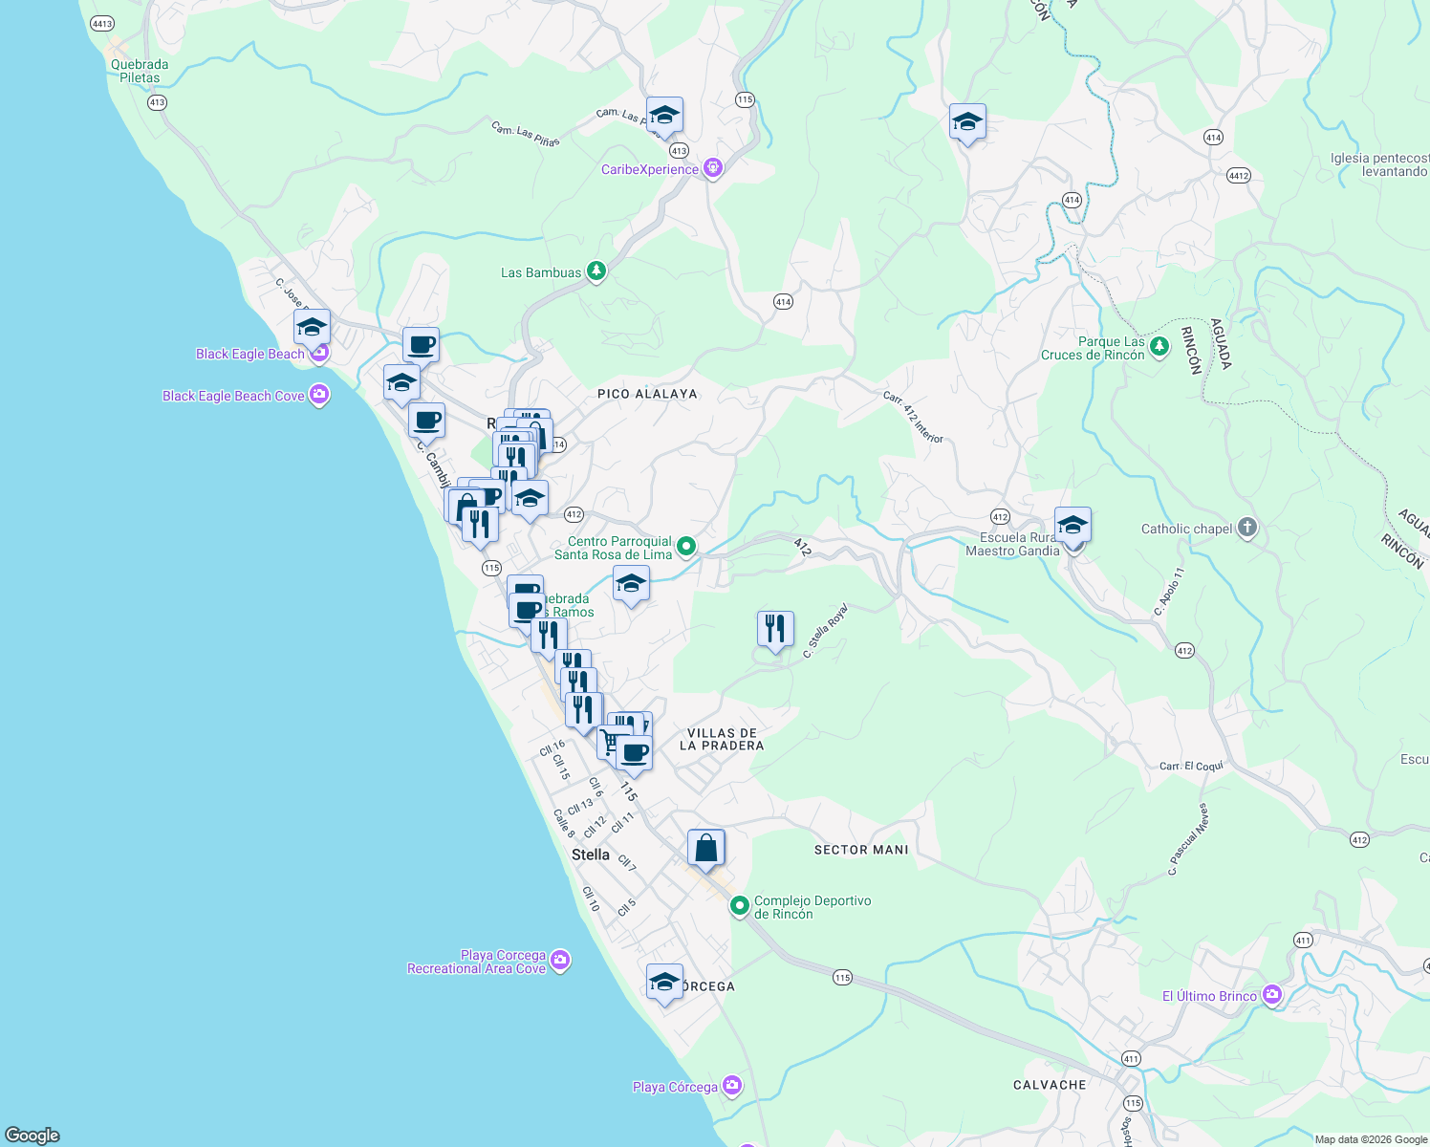The width and height of the screenshot is (1430, 1147).
Task: Select the coffee cup marker near Black Eagle Beach
Action: tap(421, 346)
